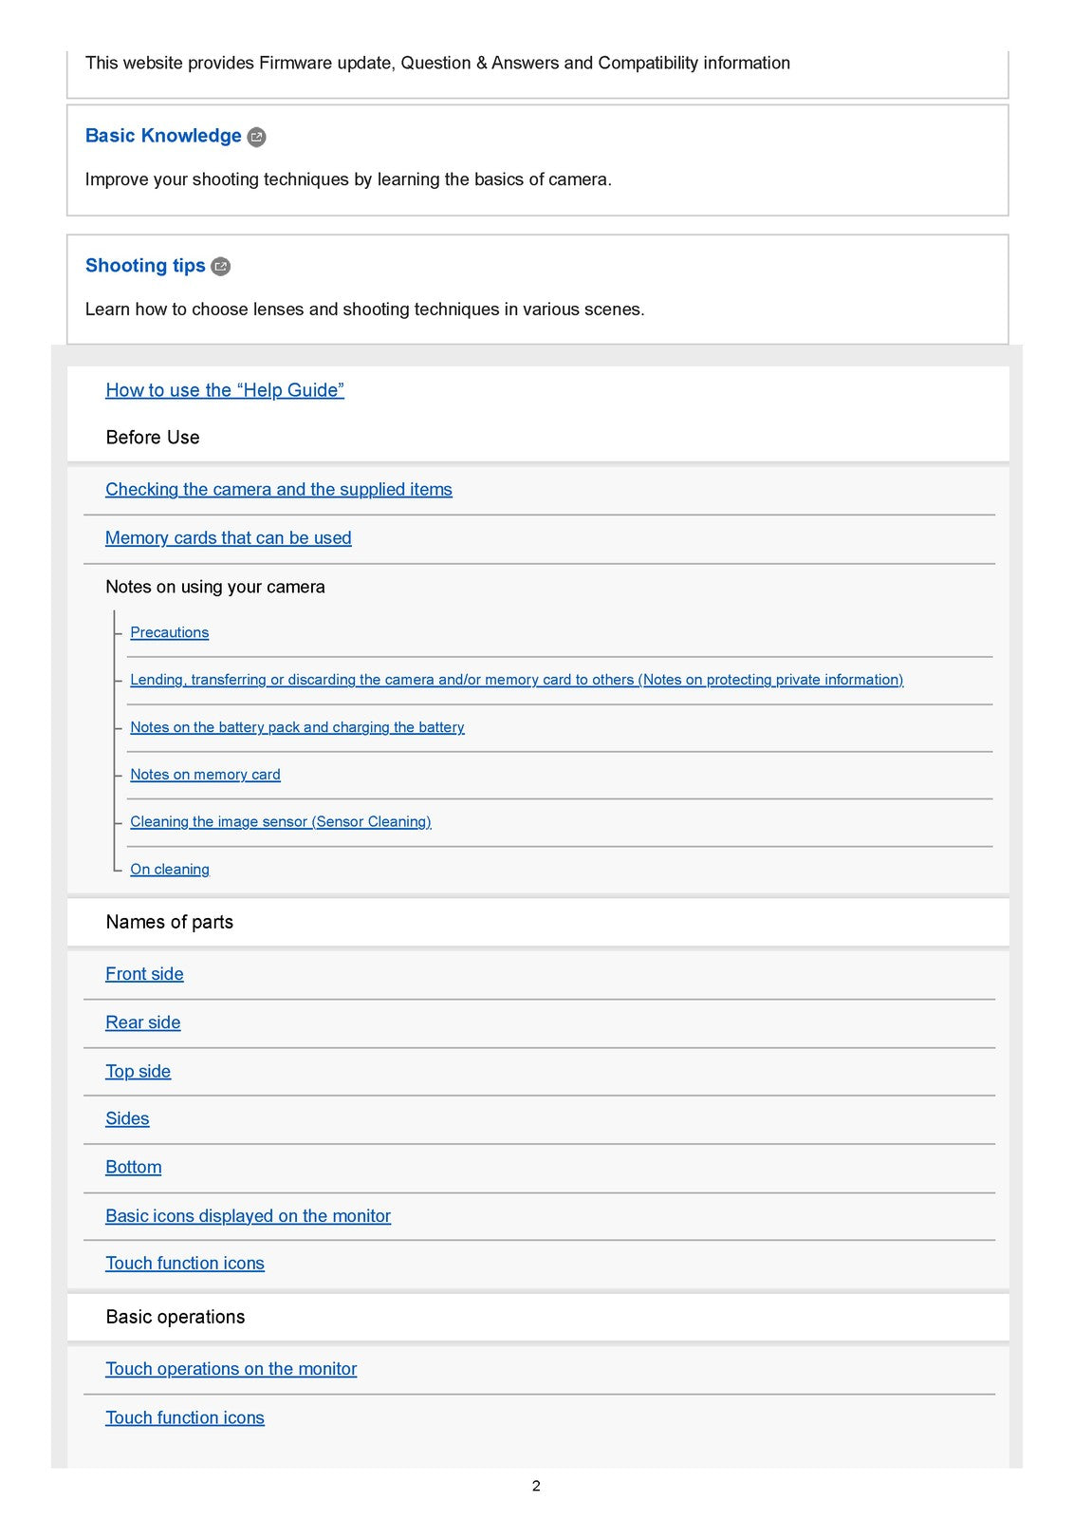The image size is (1073, 1519).
Task: Click the external link icon beside Shooting tips
Action: [x=220, y=267]
